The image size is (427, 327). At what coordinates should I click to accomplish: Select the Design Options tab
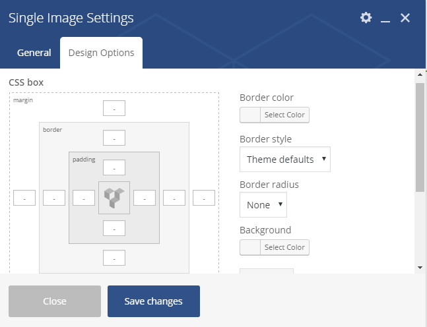point(101,53)
